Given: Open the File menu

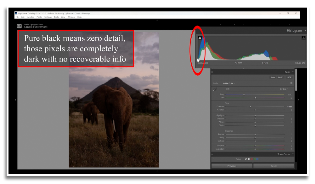Looking at the screenshot, I should [17, 17].
